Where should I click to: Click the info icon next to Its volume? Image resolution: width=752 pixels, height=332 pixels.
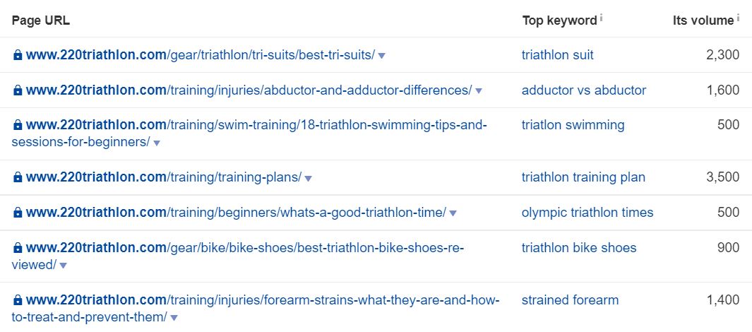(738, 18)
